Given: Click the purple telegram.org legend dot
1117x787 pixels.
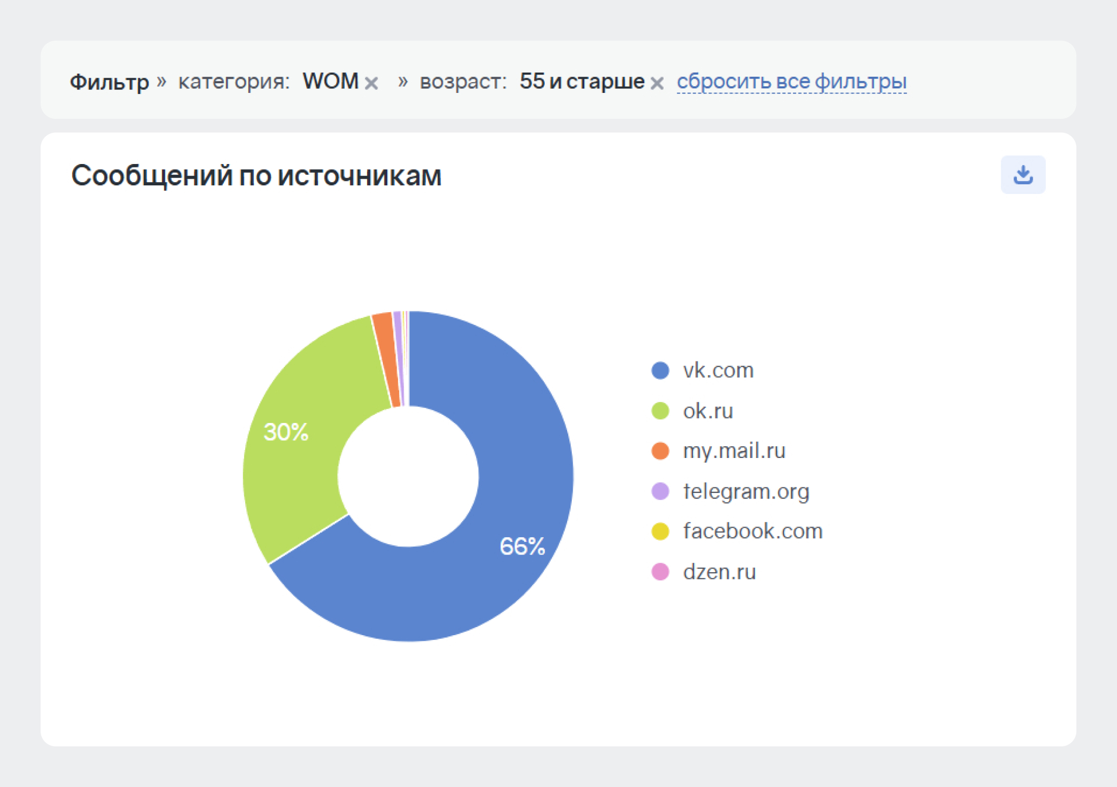Looking at the screenshot, I should click(x=660, y=491).
